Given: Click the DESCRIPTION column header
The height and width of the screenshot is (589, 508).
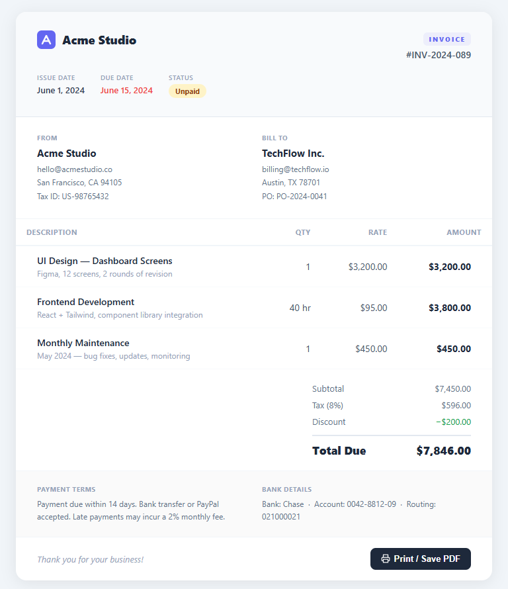Looking at the screenshot, I should pyautogui.click(x=52, y=232).
